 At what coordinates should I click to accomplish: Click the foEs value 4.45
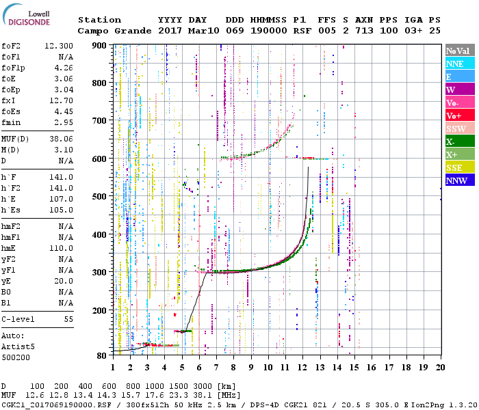(x=63, y=111)
